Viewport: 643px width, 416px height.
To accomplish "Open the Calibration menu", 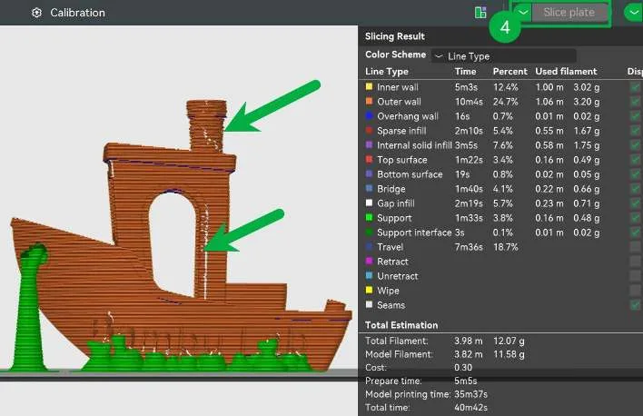I will [77, 13].
